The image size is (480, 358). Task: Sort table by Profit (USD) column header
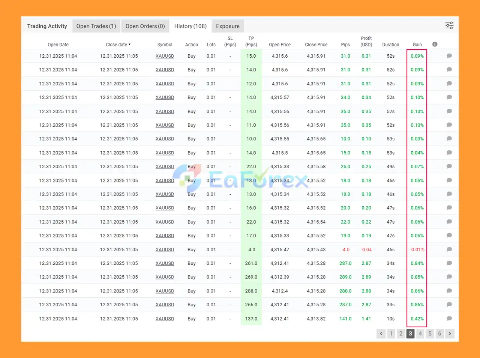coord(366,42)
